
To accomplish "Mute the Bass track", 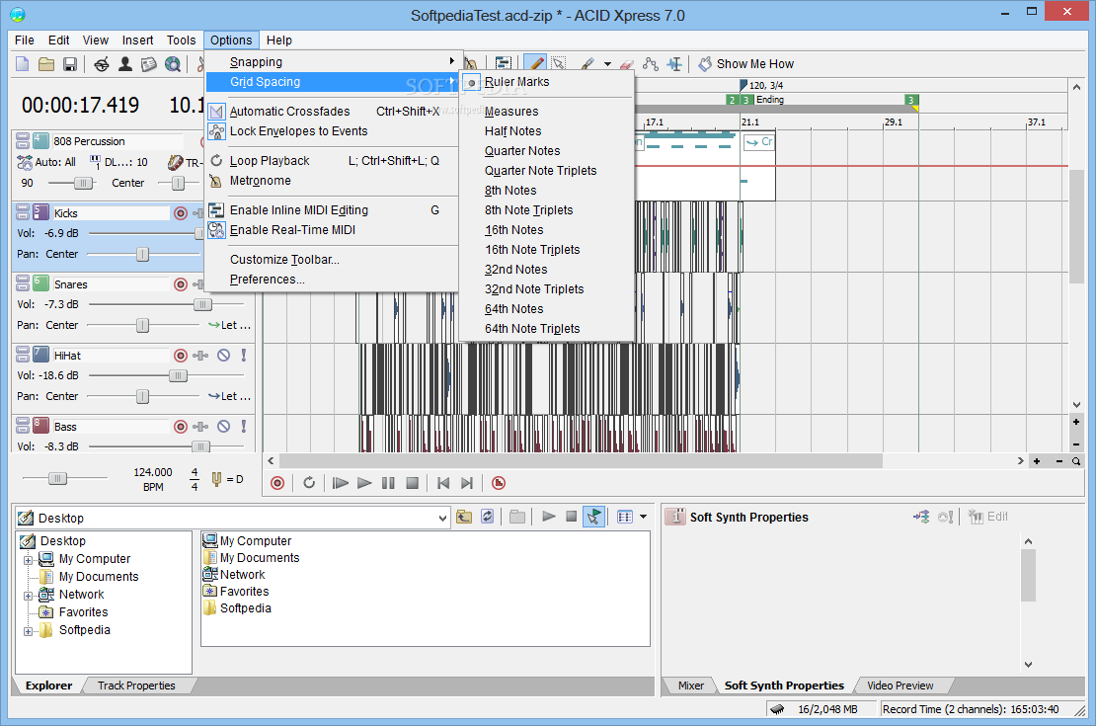I will (224, 427).
